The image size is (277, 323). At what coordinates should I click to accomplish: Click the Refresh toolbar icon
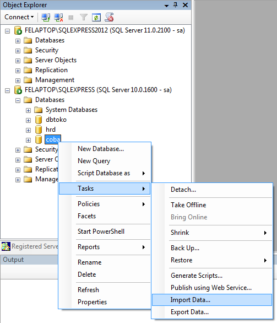96,17
